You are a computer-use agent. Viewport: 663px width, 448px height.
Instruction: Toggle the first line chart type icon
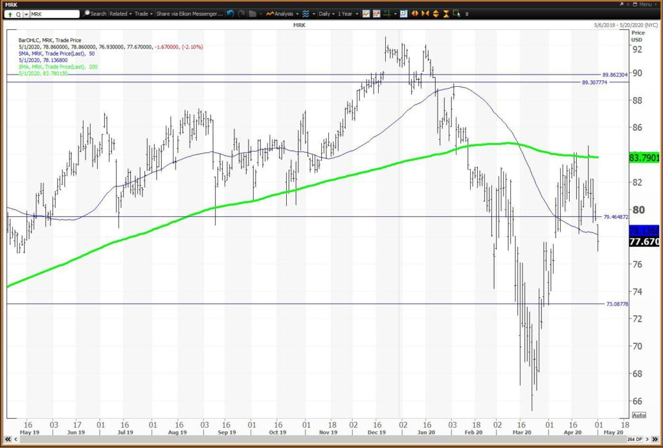pyautogui.click(x=366, y=14)
